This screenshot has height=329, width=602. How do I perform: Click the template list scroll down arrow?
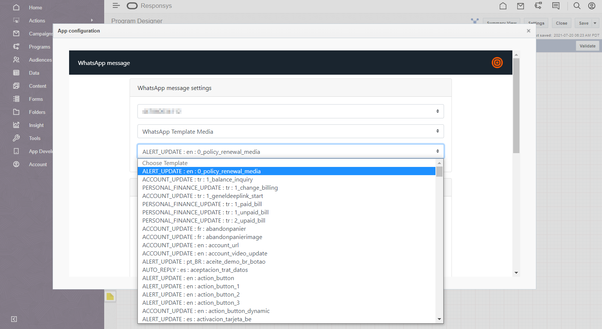coord(440,319)
